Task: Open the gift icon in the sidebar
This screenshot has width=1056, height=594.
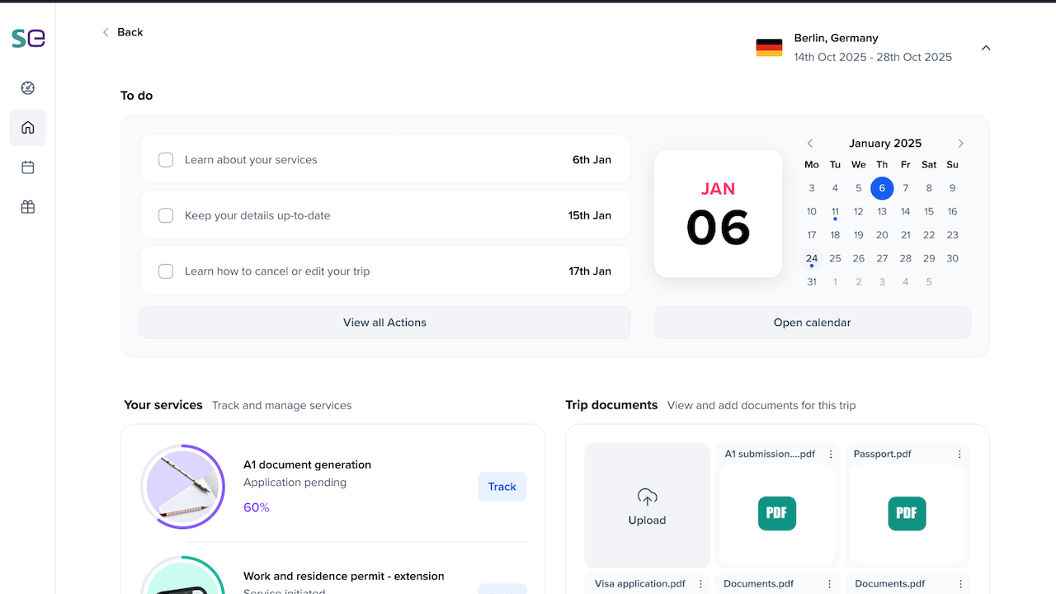Action: tap(28, 207)
